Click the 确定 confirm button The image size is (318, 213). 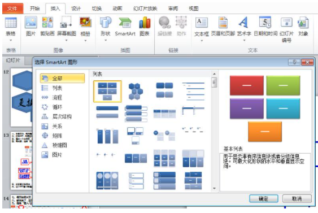pos(263,199)
